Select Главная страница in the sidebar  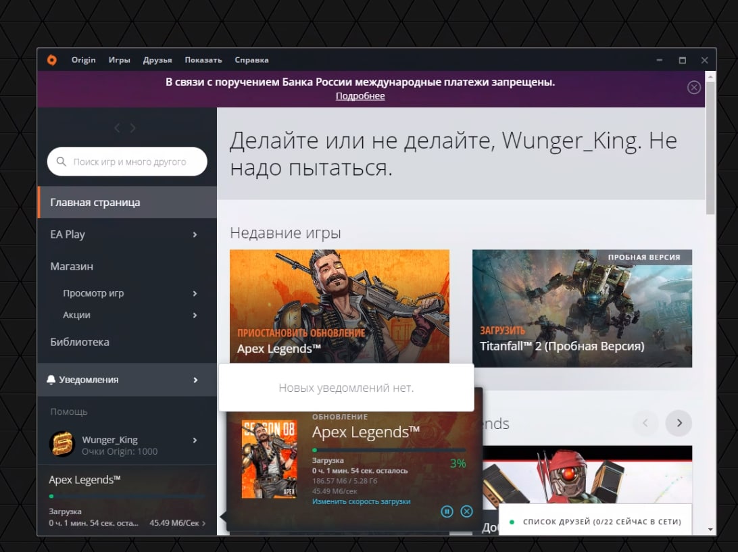pos(127,202)
